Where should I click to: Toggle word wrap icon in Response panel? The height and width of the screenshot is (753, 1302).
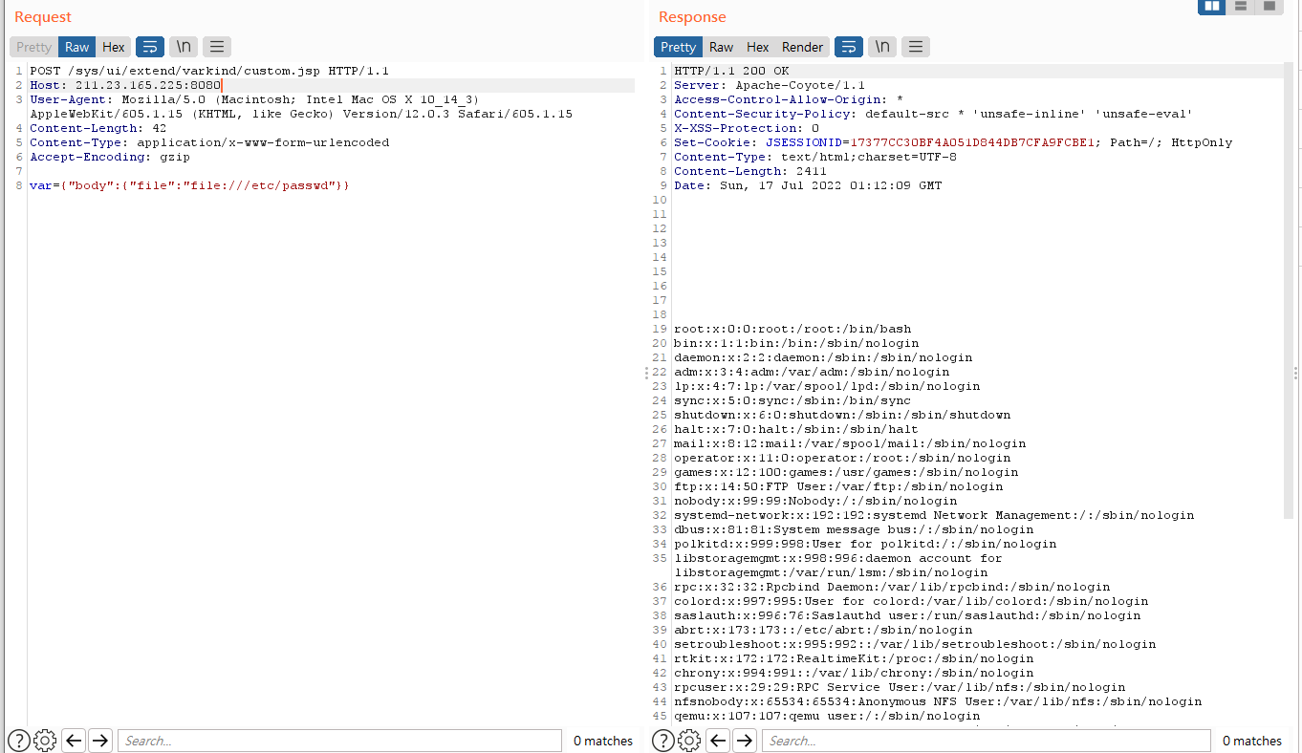coord(849,47)
